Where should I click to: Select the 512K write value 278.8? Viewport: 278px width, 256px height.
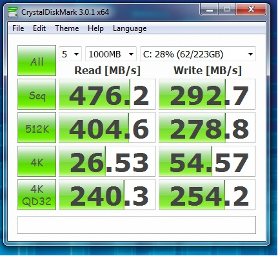point(207,128)
